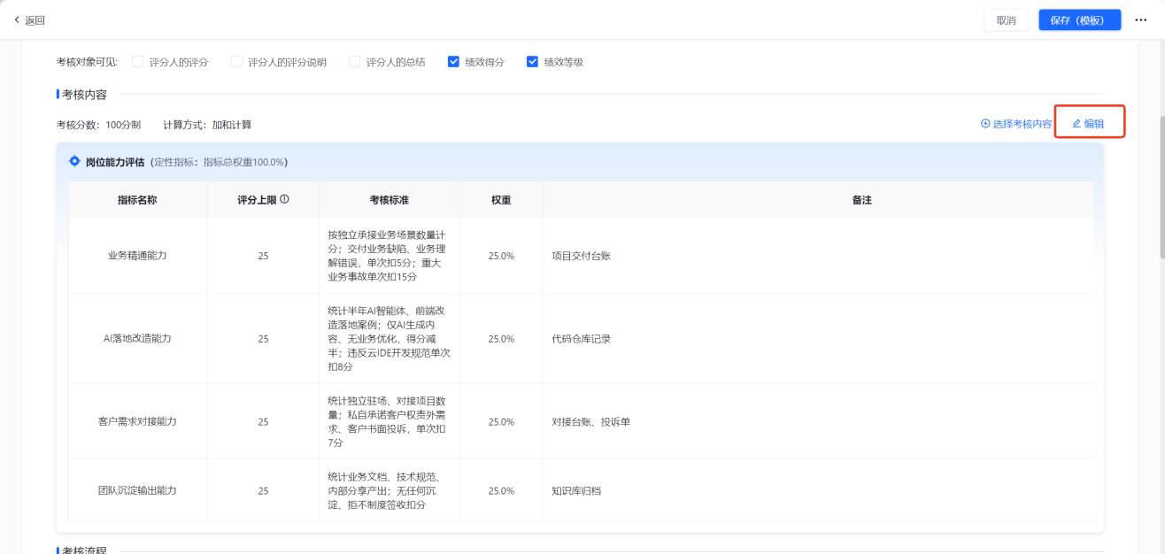This screenshot has width=1165, height=554.
Task: Click the 计算方式：加和计算 text
Action: [x=207, y=125]
